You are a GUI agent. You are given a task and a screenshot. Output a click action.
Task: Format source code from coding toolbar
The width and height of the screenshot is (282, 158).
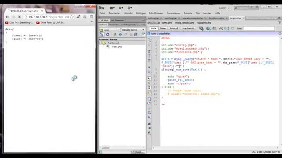(x=149, y=133)
